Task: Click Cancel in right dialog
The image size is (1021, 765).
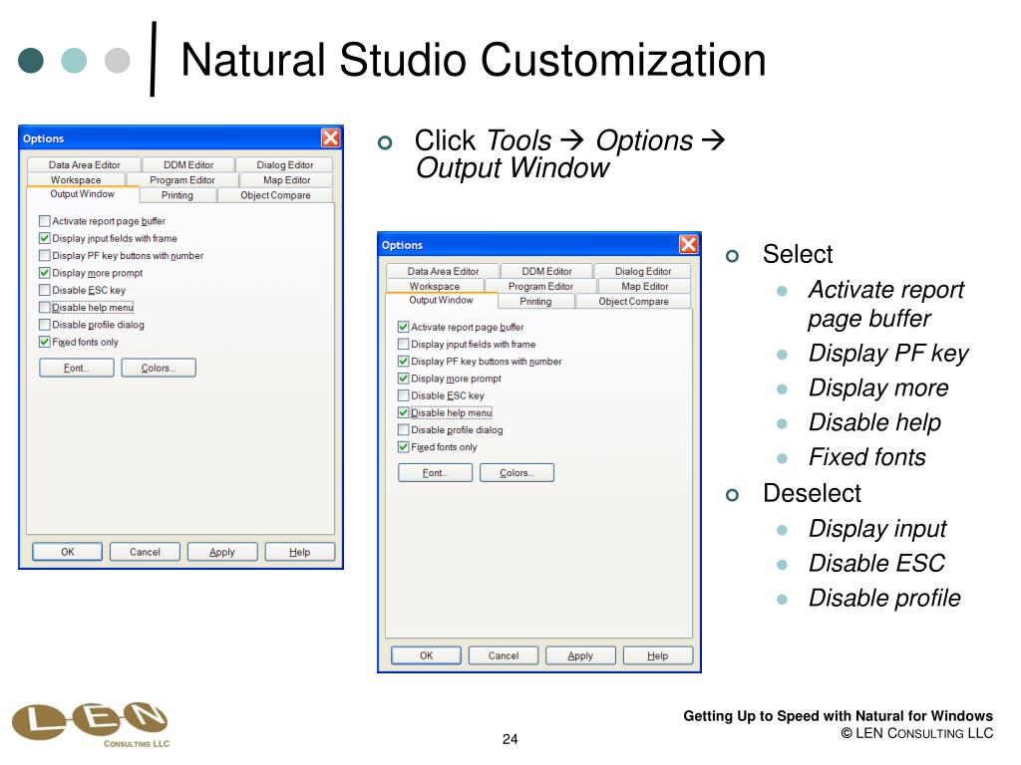Action: point(504,655)
